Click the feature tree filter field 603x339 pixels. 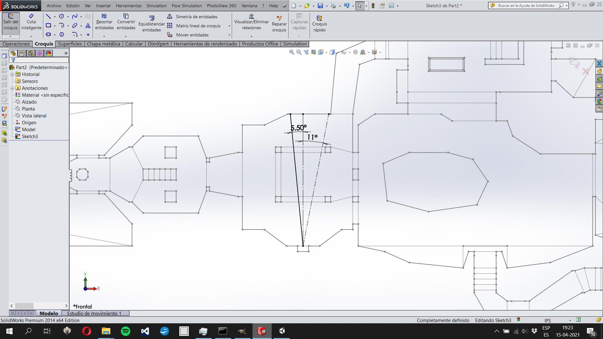click(39, 60)
